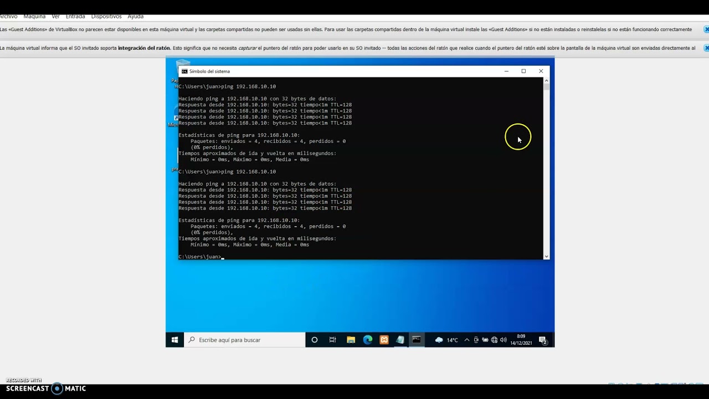Maximize the Símbolo del sistema window
Viewport: 709px width, 399px height.
click(x=523, y=71)
